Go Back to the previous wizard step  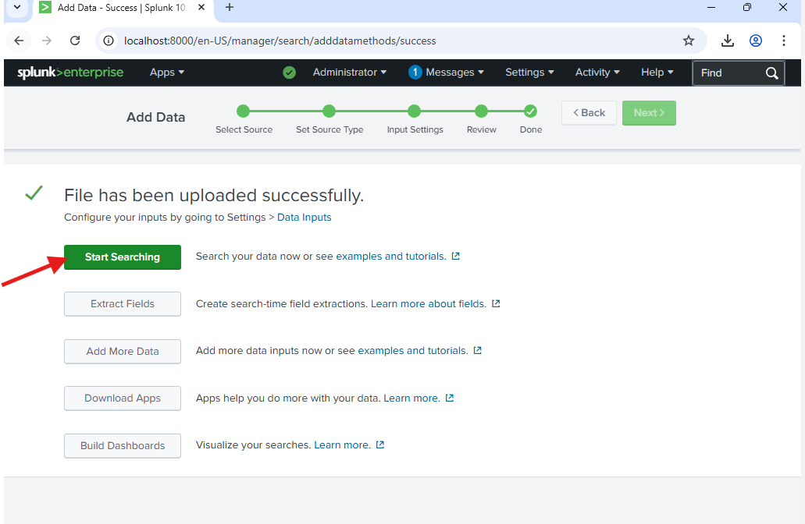pos(589,113)
